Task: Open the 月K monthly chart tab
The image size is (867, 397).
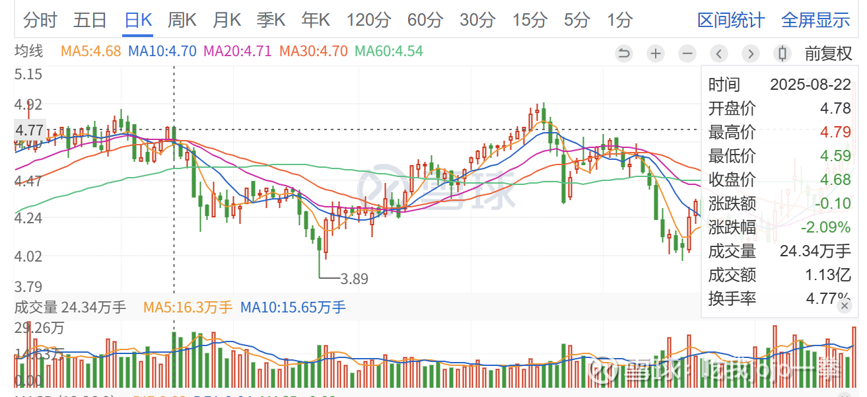Action: point(226,20)
